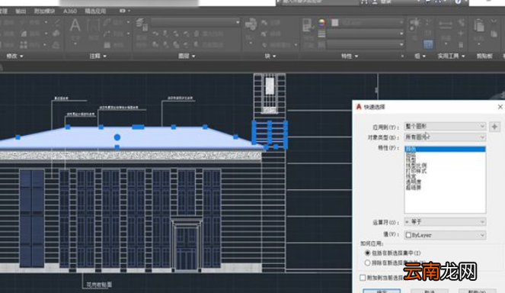Viewport: 505px width, 293px height.
Task: Open the 运算符 dropdown showing 等于
Action: click(x=445, y=222)
